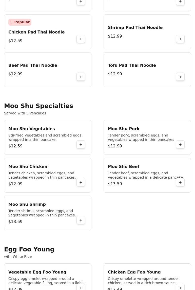
Task: Add Chicken Pad Thai Noodle to cart
Action: [x=81, y=39]
